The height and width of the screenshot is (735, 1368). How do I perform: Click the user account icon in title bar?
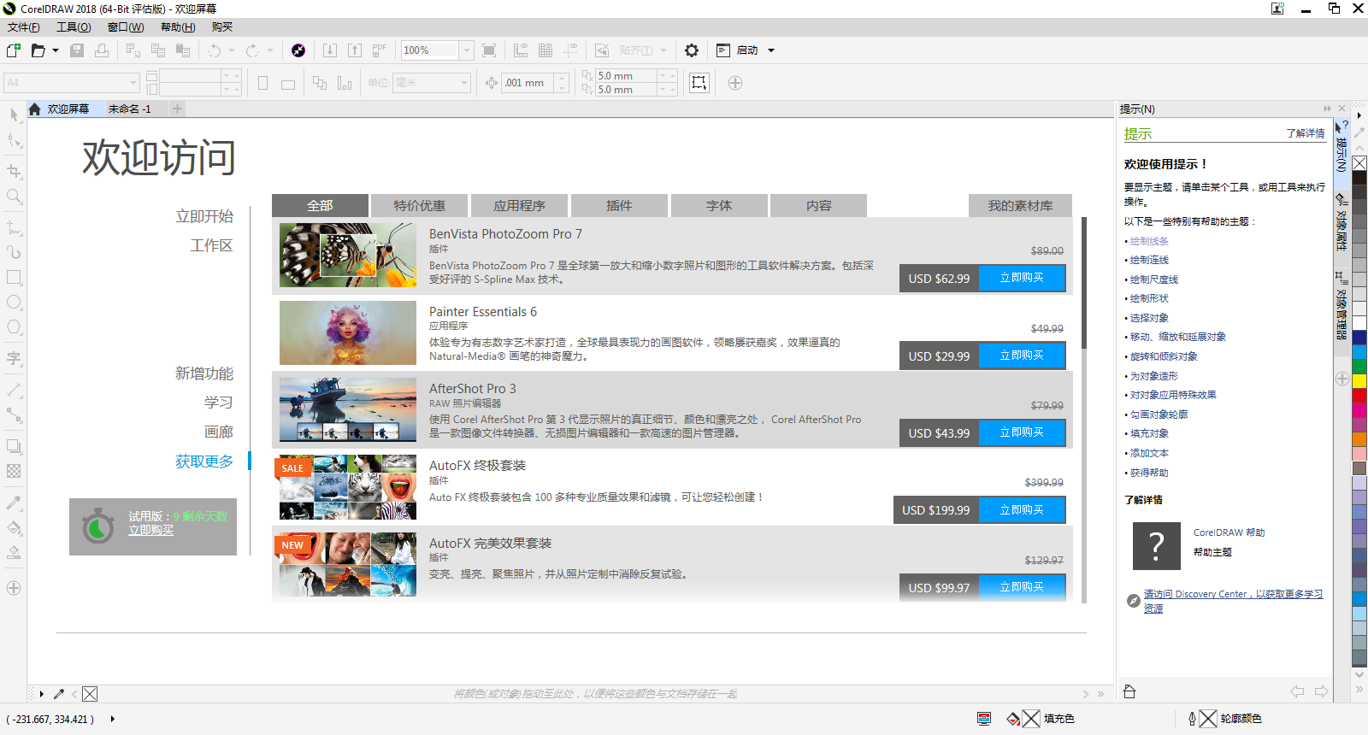(1277, 9)
